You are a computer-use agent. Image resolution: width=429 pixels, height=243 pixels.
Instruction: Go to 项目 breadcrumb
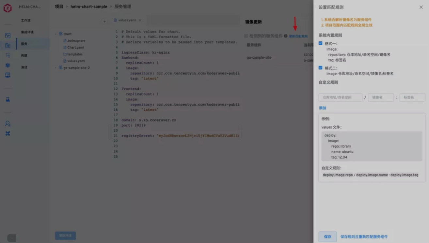pyautogui.click(x=59, y=7)
